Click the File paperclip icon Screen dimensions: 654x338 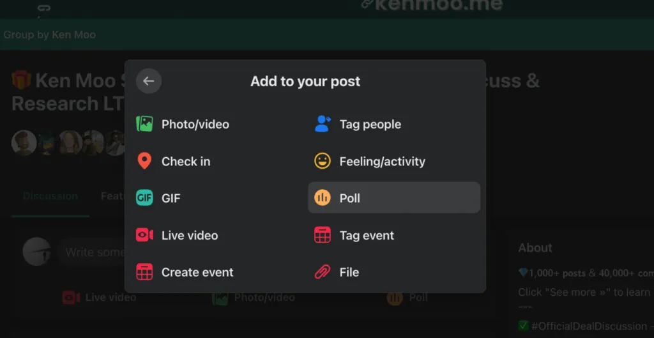(x=323, y=272)
